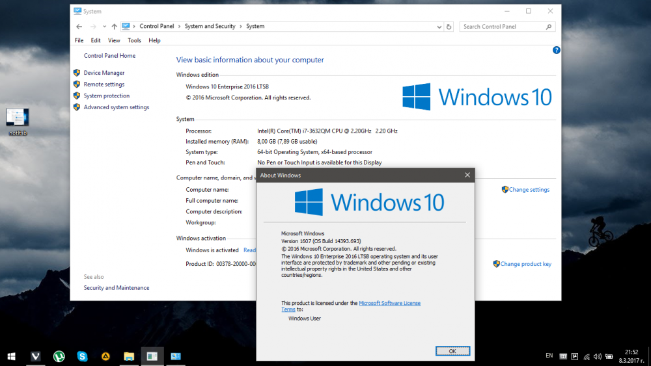651x366 pixels.
Task: Open Microsoft Software License Terms link
Action: click(389, 303)
